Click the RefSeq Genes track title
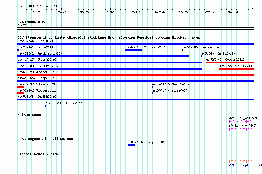The height and width of the screenshot is (174, 262). click(30, 115)
